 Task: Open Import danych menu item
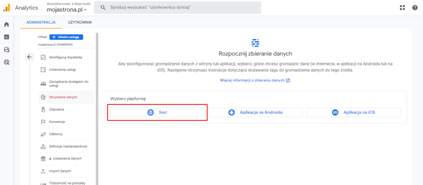67,171
